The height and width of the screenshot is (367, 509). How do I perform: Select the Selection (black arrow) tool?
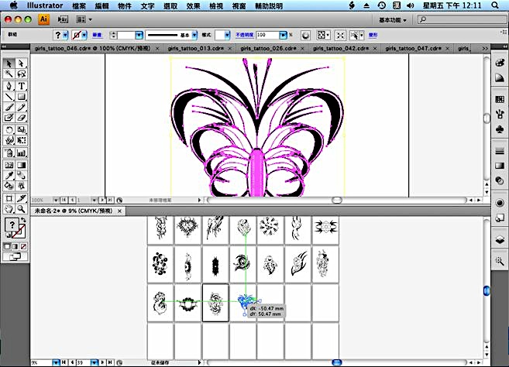(9, 63)
